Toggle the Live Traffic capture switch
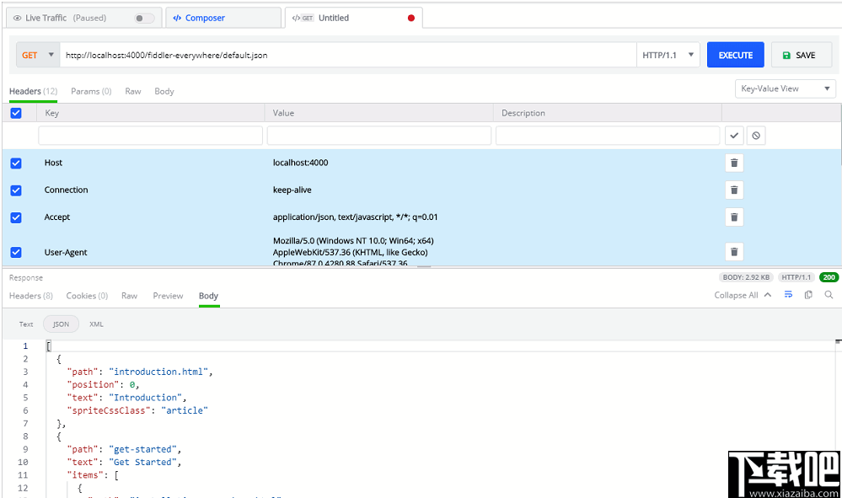 144,18
